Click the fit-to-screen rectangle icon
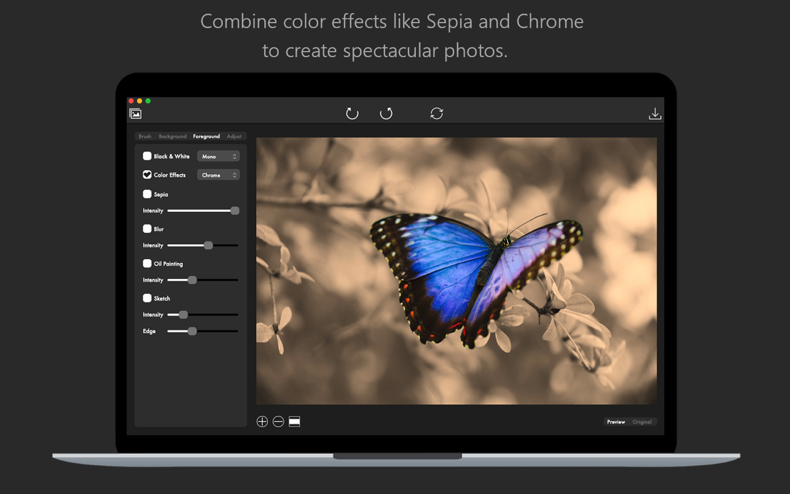Viewport: 790px width, 494px height. point(294,421)
